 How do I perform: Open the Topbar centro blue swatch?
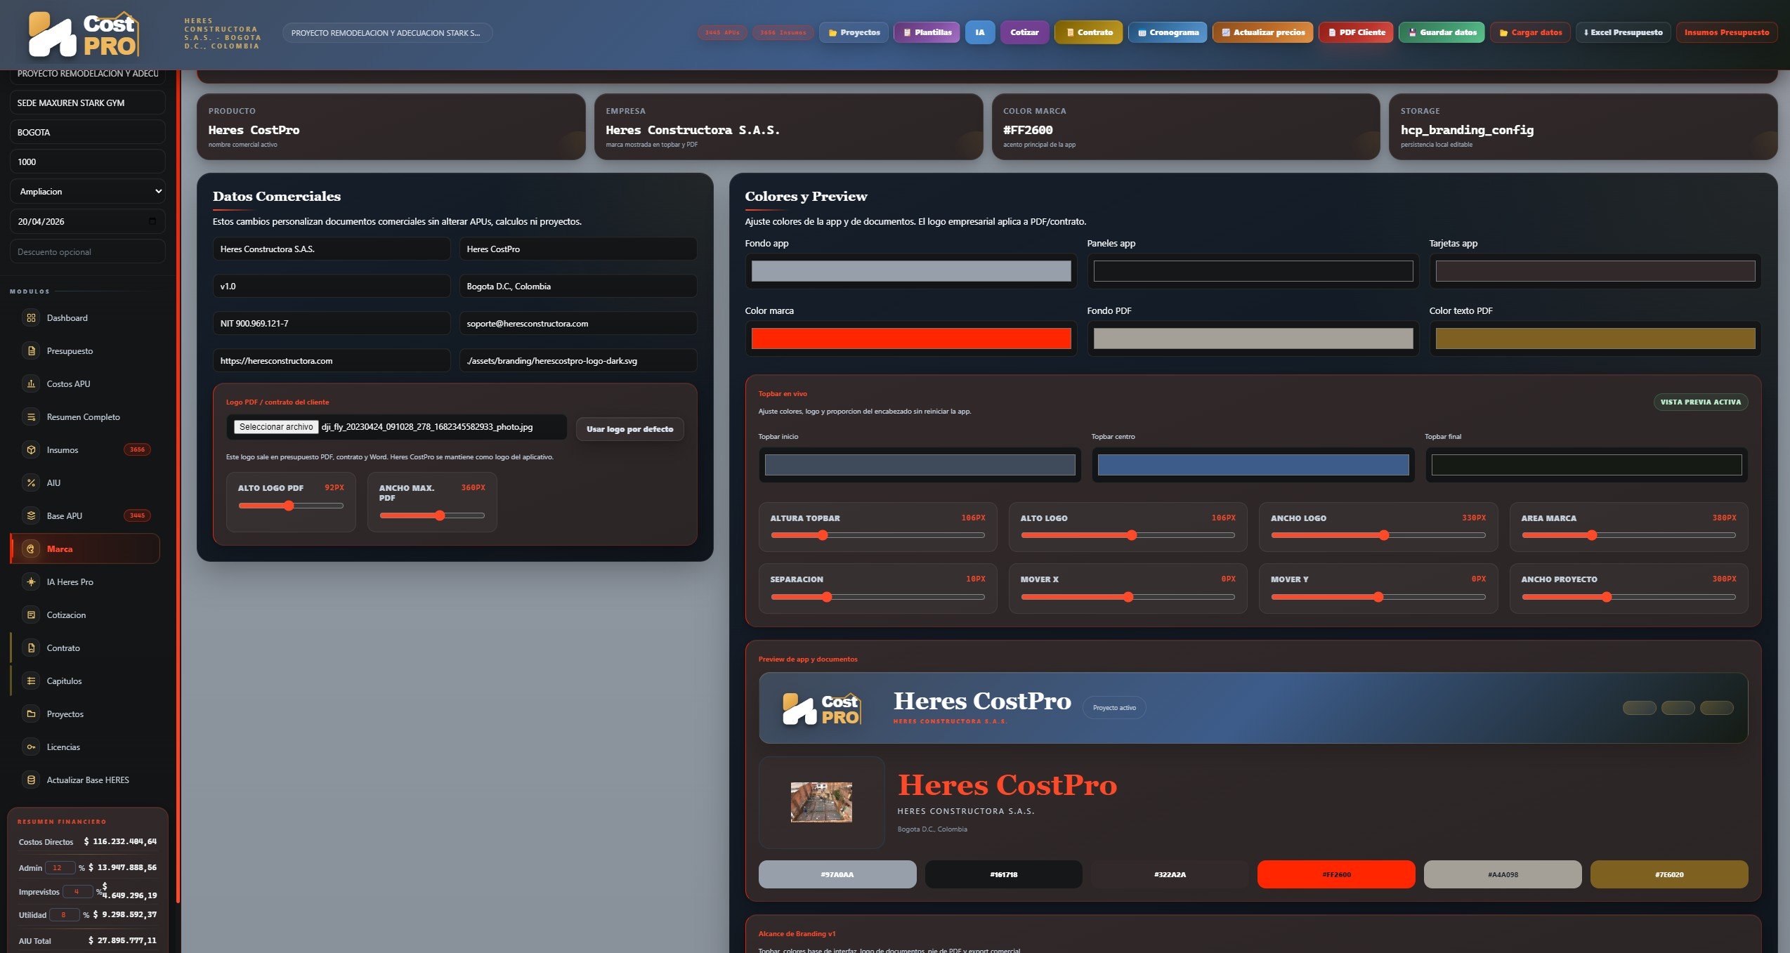pos(1253,465)
